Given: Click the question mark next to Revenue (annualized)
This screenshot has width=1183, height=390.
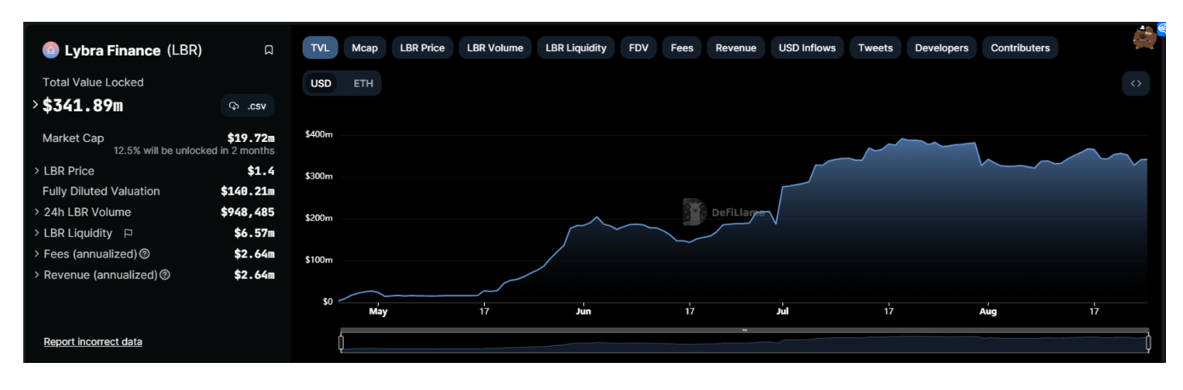Looking at the screenshot, I should (165, 275).
